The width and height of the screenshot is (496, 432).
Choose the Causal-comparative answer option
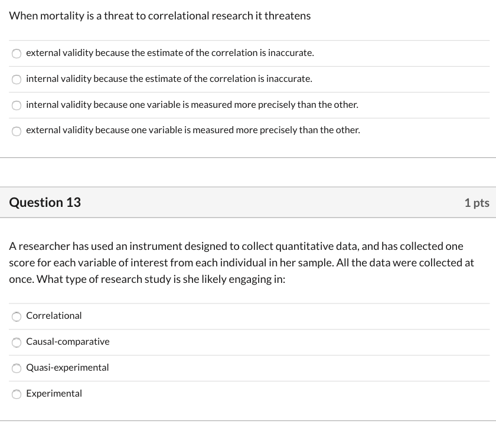click(x=16, y=342)
